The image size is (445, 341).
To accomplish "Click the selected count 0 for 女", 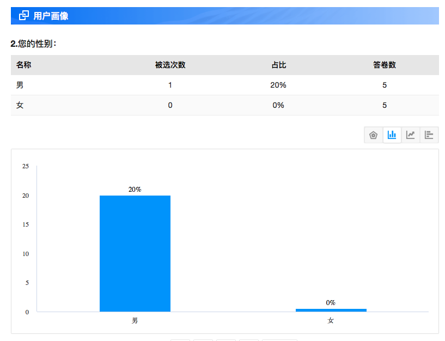I will [x=170, y=105].
